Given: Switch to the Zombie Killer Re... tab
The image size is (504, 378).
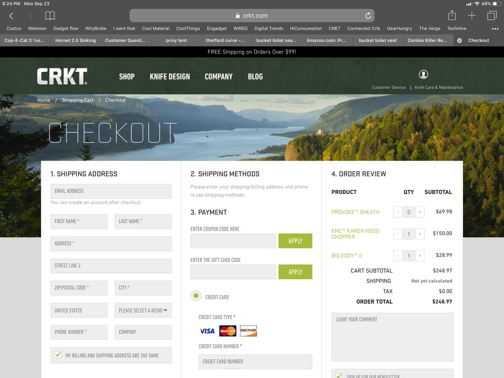Looking at the screenshot, I should coord(428,40).
